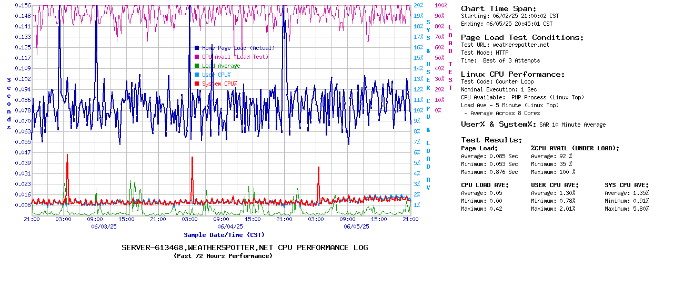Click the 0.156 top value on the seconds axis
684x289 pixels.
[23, 5]
